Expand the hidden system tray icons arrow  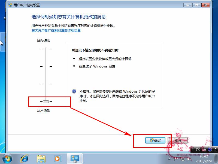pyautogui.click(x=169, y=159)
